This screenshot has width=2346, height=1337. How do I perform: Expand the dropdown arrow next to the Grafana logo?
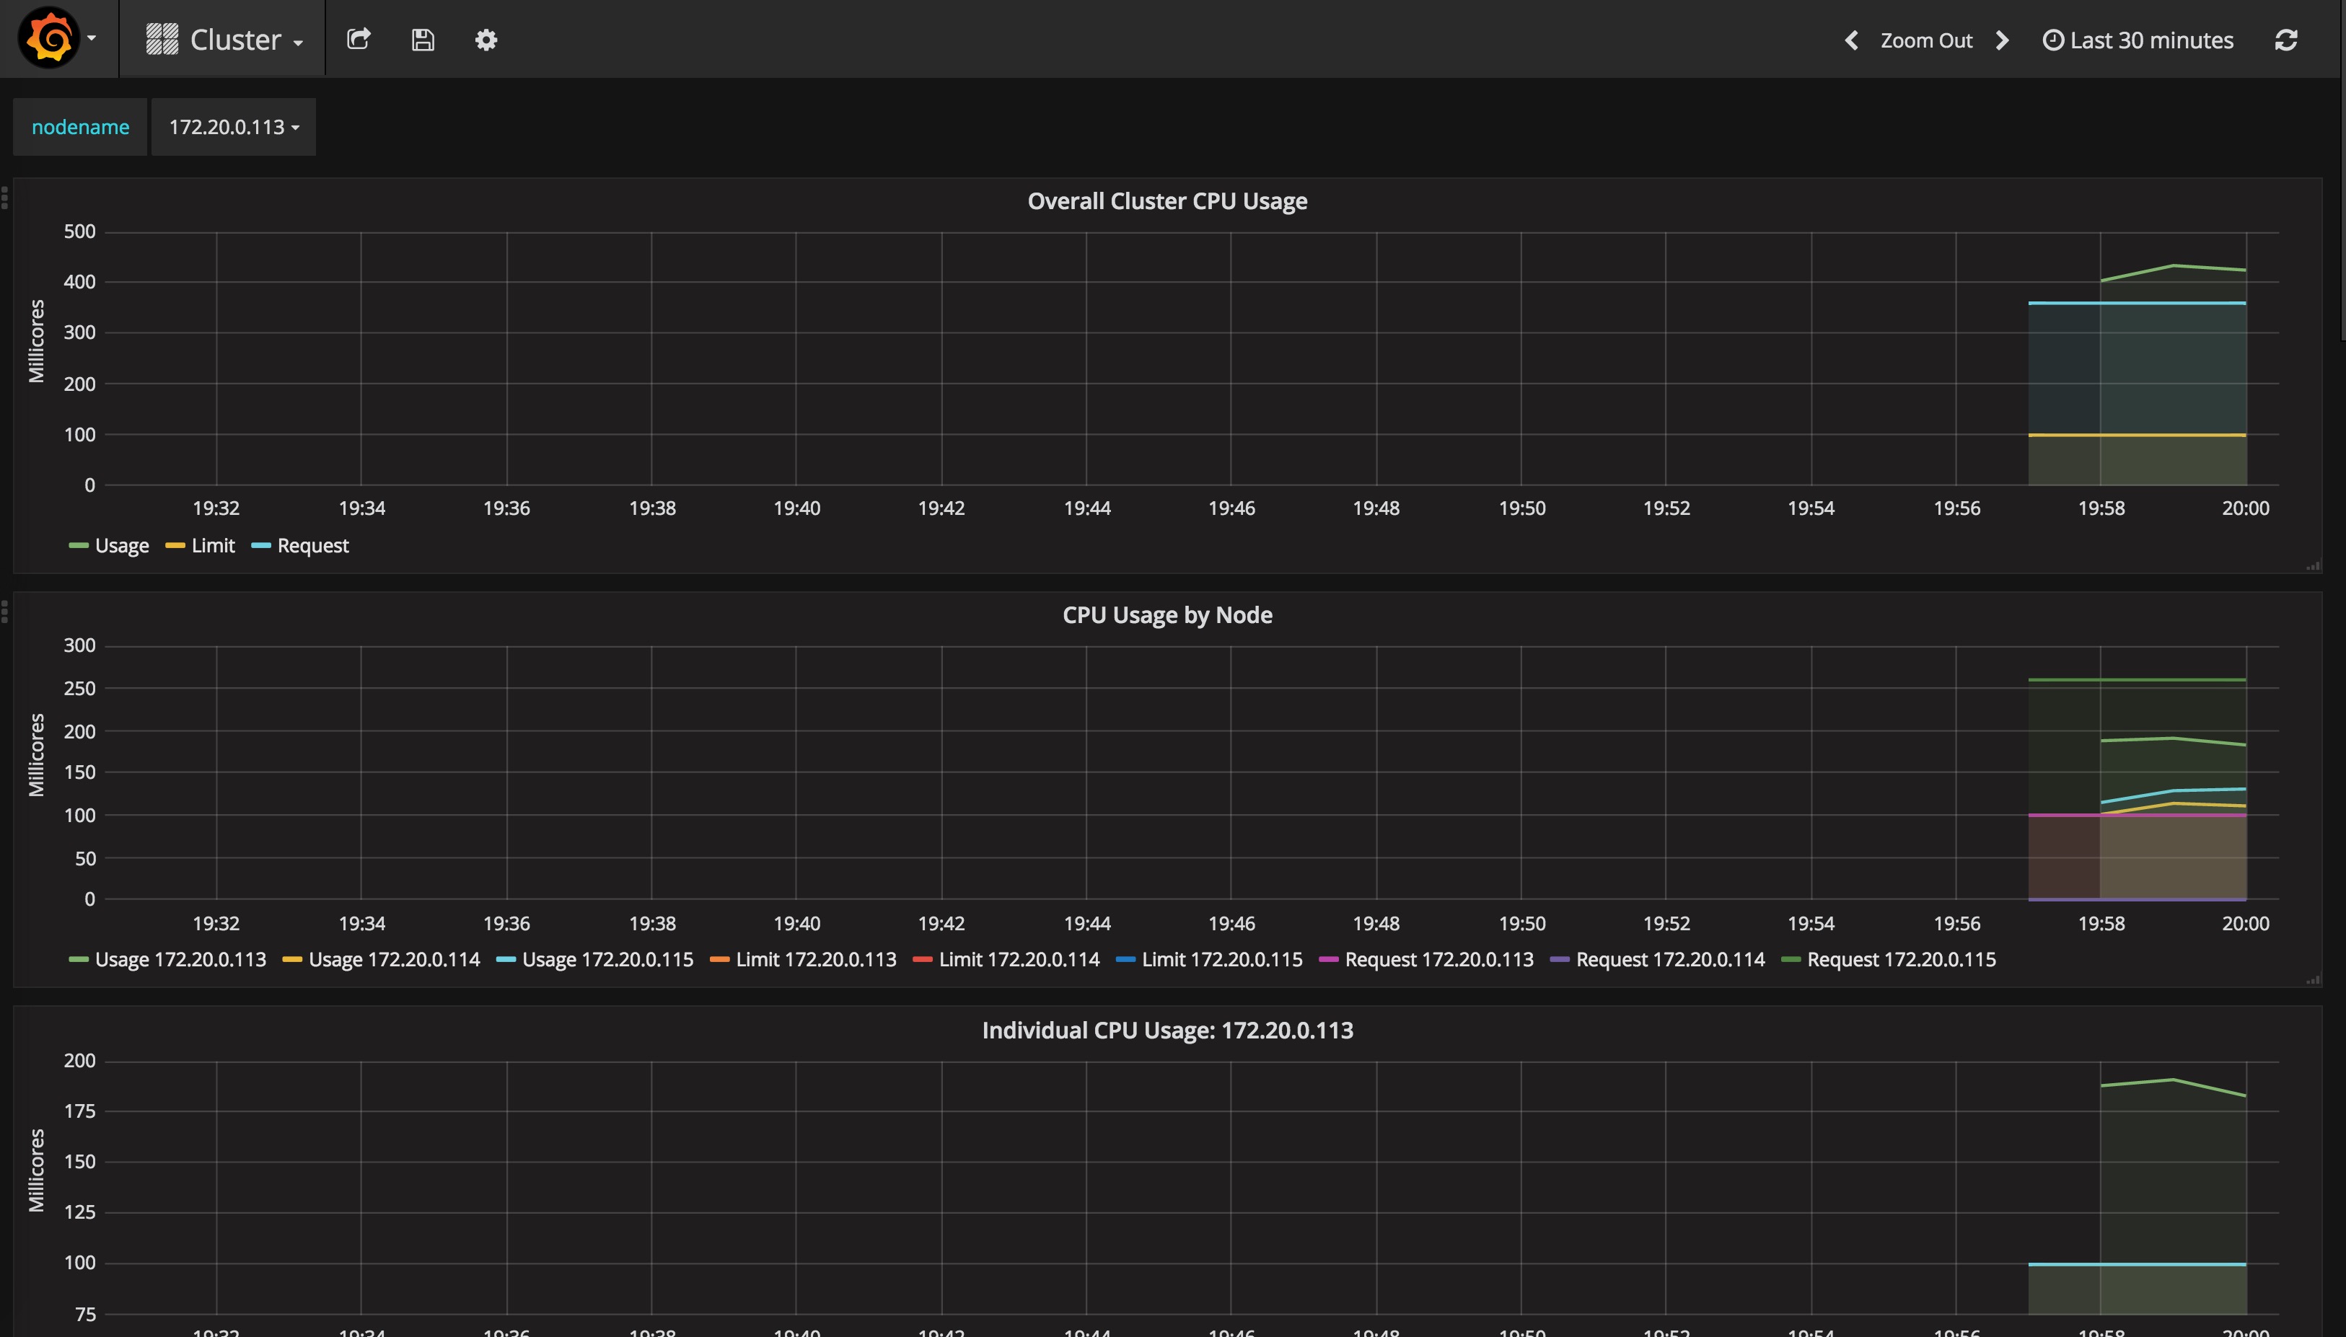pos(90,37)
